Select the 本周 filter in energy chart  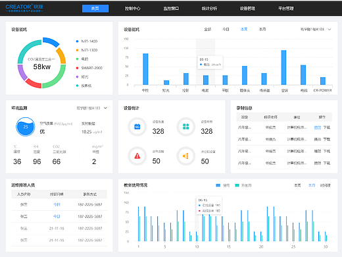pyautogui.click(x=244, y=29)
